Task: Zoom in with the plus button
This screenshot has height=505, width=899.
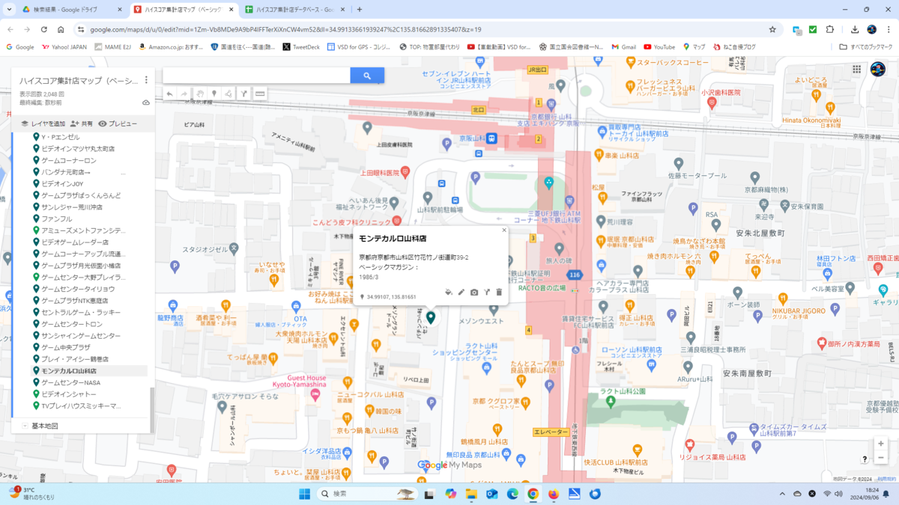Action: pyautogui.click(x=881, y=444)
